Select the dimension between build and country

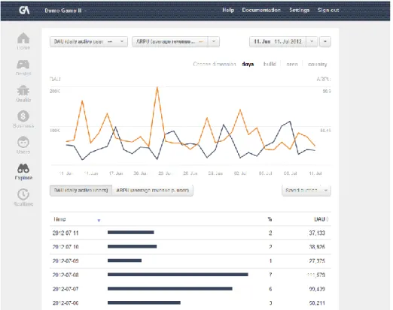click(292, 65)
